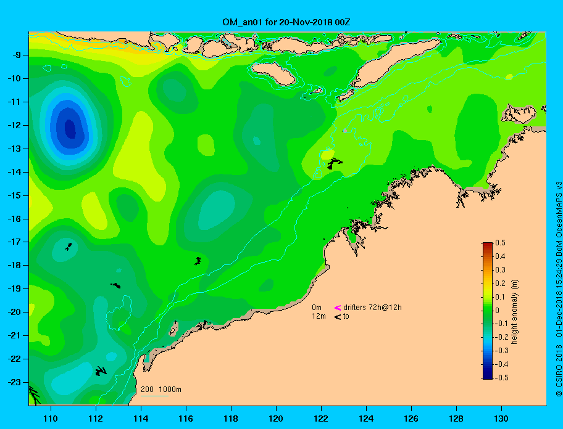The height and width of the screenshot is (429, 563).
Task: Click the dark blue eddy core near 111E, 12S
Action: coord(70,129)
